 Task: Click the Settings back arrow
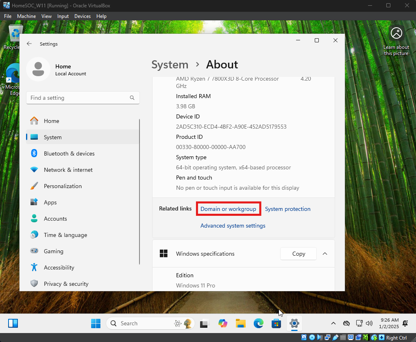click(x=29, y=44)
